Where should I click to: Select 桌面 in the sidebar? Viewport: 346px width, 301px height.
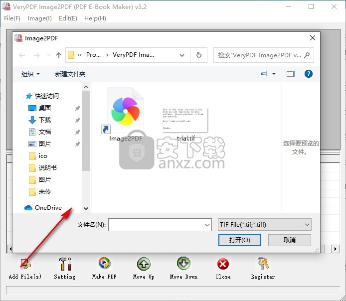click(x=40, y=108)
